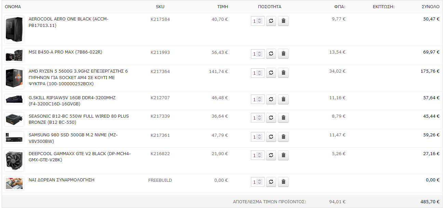
Task: Open MSI B450-A motherboard thumbnail
Action: click(14, 55)
